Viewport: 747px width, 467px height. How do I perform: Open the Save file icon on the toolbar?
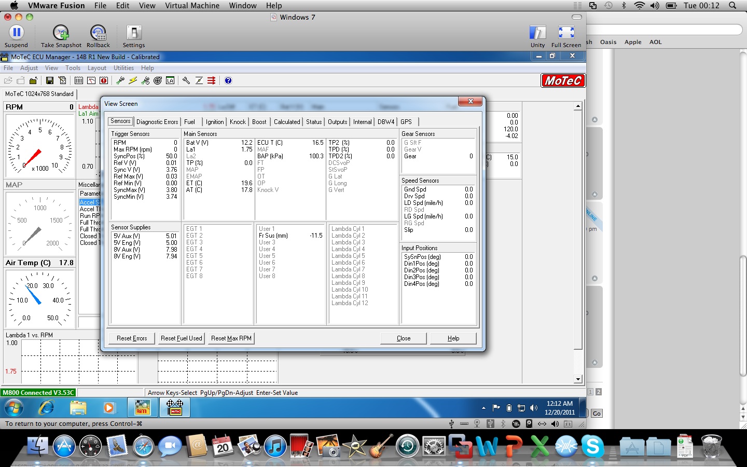[x=49, y=80]
